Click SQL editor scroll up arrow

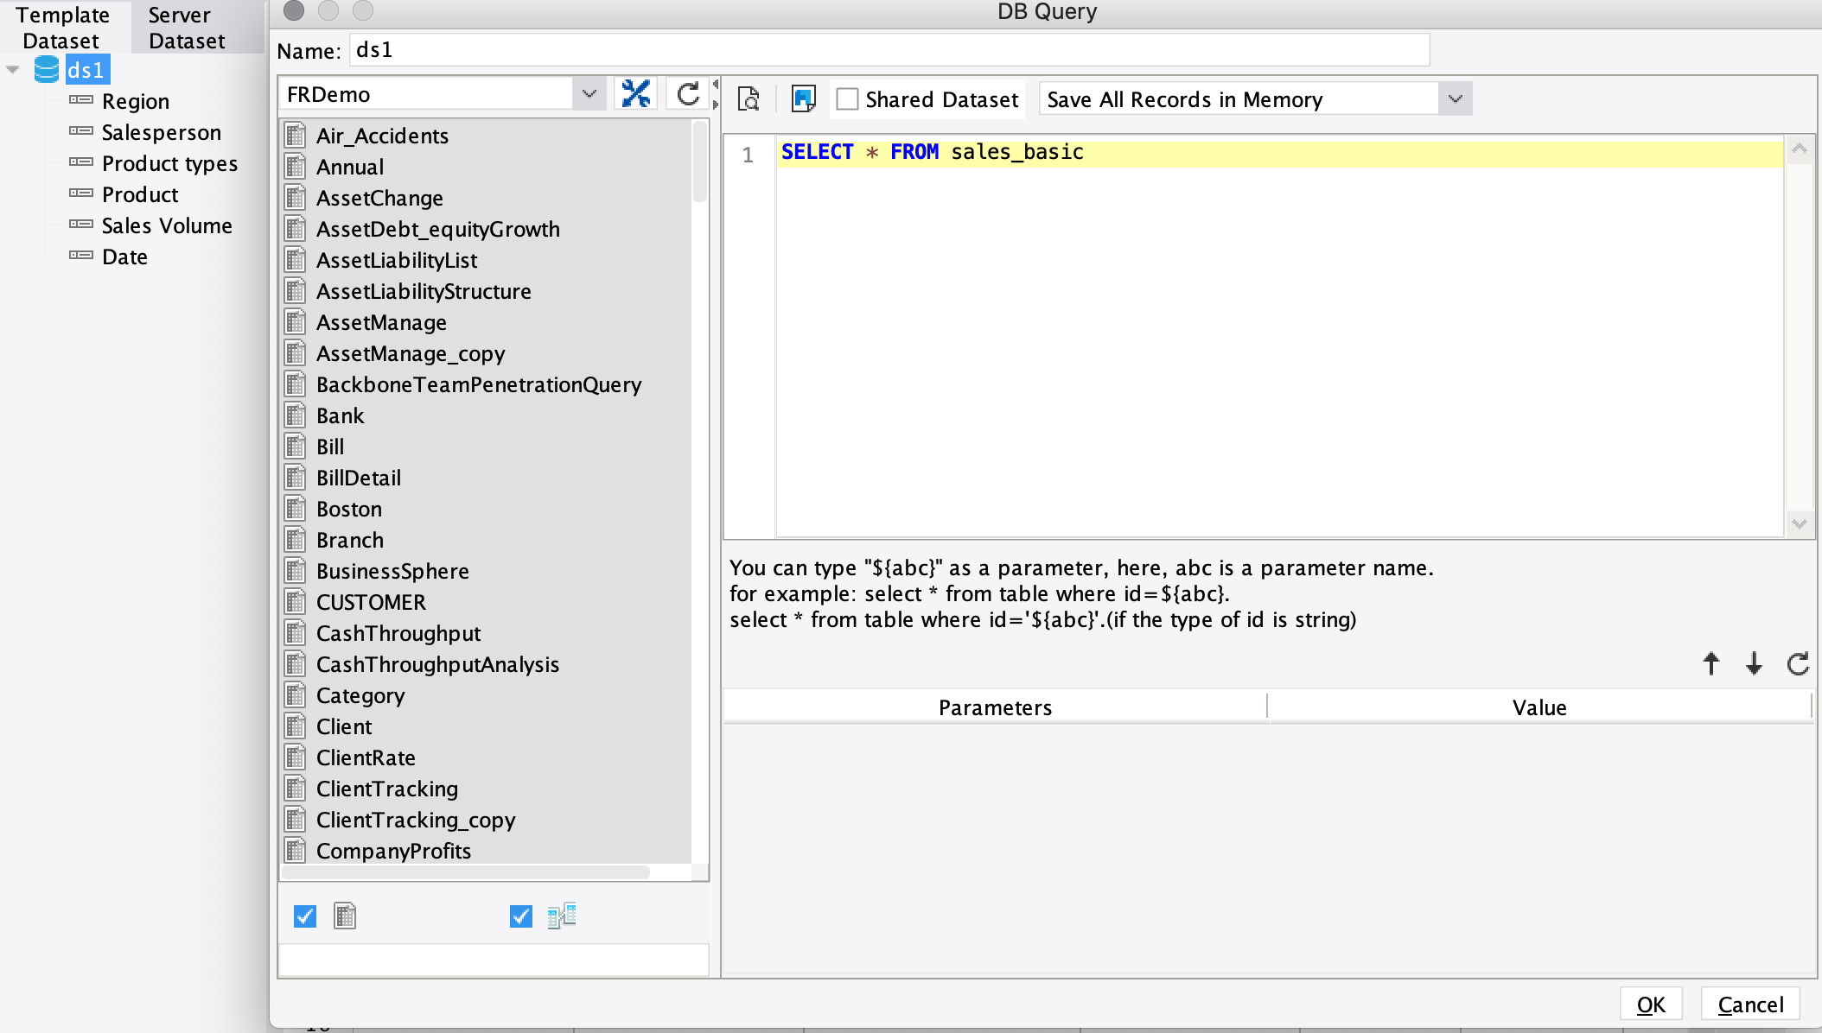coord(1800,149)
